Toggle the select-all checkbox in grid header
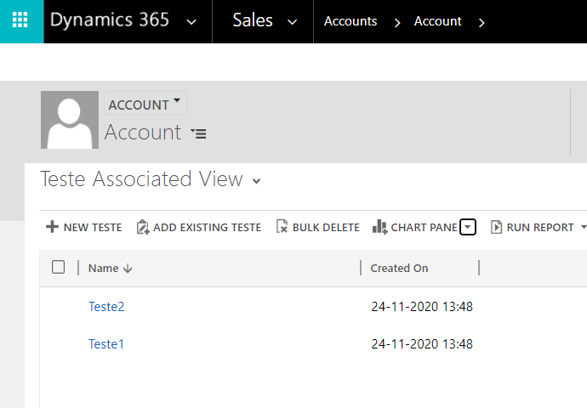This screenshot has height=408, width=587. point(58,267)
